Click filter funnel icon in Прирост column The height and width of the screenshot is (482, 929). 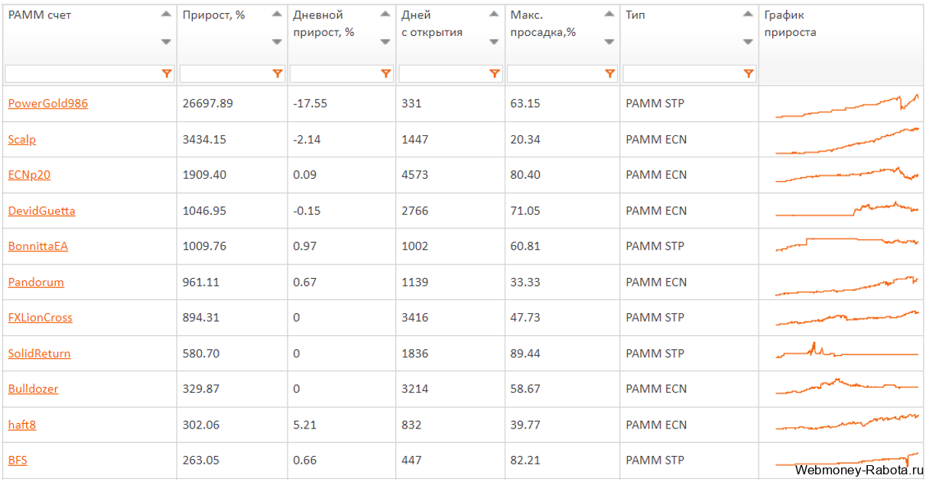277,74
